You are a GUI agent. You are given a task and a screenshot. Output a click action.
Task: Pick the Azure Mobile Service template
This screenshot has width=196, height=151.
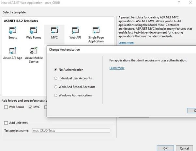[x=34, y=55]
